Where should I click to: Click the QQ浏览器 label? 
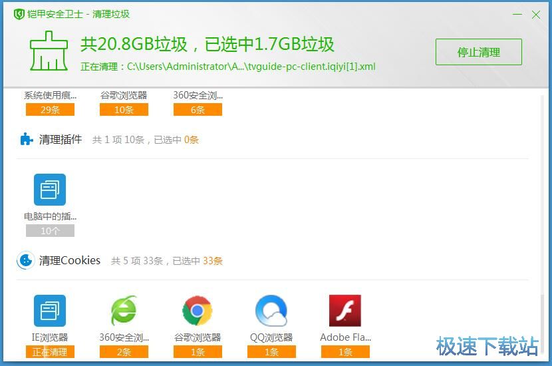(271, 337)
